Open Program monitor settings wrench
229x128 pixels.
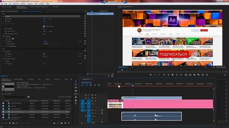214,67
